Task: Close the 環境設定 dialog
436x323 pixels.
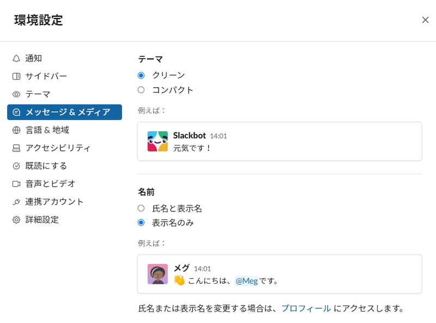Action: (425, 20)
